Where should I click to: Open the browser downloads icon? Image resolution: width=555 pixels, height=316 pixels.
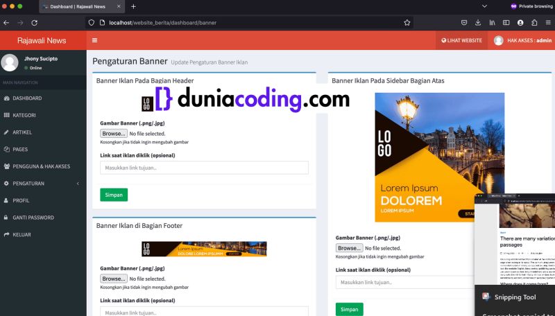point(478,23)
